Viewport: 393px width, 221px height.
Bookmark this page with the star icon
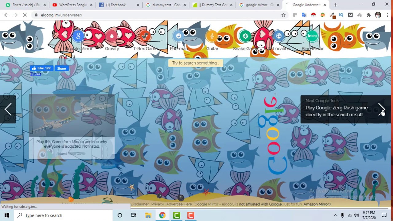point(283,15)
